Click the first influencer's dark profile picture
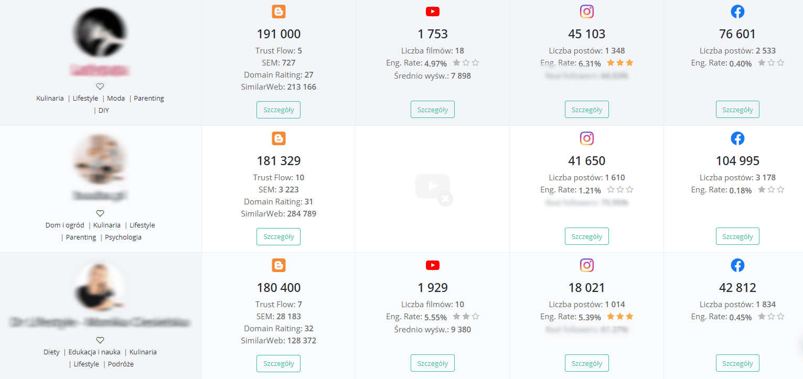This screenshot has width=803, height=379. (100, 33)
